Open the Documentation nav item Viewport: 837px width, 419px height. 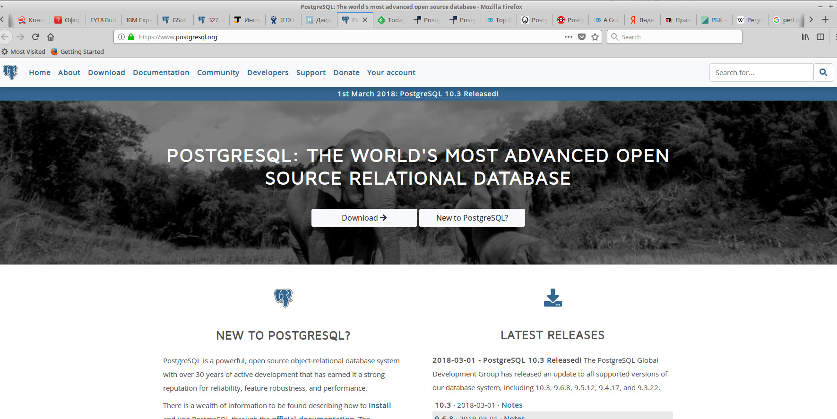coord(161,72)
